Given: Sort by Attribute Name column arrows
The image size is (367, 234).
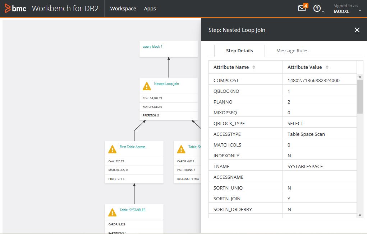Looking at the screenshot, I should click(254, 67).
